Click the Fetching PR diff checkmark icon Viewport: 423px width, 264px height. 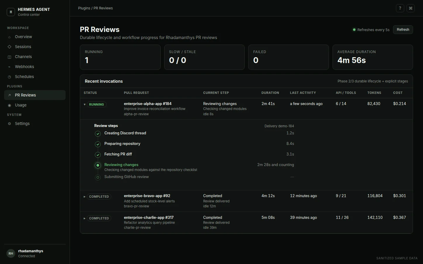[98, 155]
